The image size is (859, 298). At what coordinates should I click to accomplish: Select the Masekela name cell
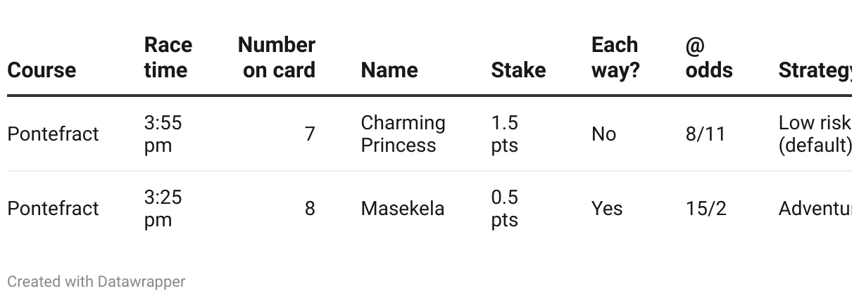coord(403,209)
